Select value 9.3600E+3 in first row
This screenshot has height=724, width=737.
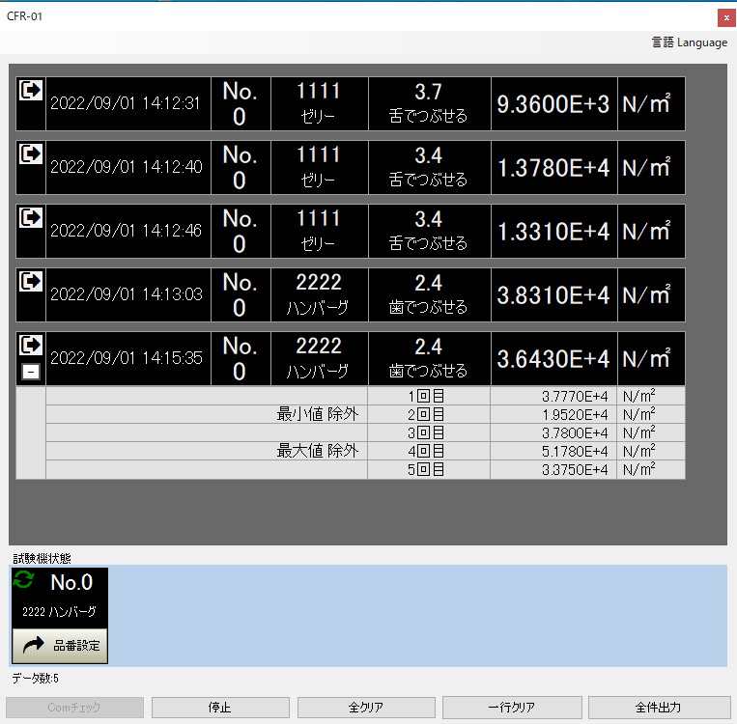pyautogui.click(x=553, y=104)
